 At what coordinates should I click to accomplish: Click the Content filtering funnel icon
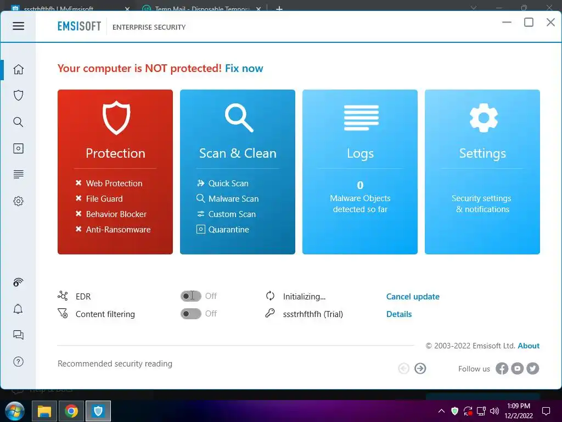63,313
